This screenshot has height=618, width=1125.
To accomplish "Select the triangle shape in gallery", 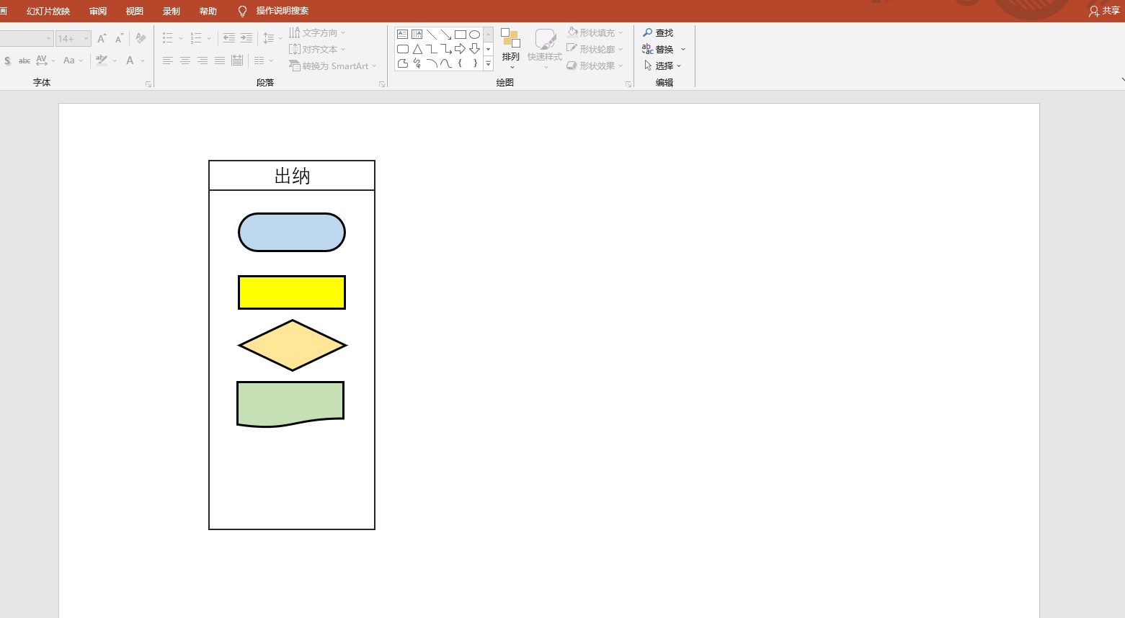I will (417, 49).
